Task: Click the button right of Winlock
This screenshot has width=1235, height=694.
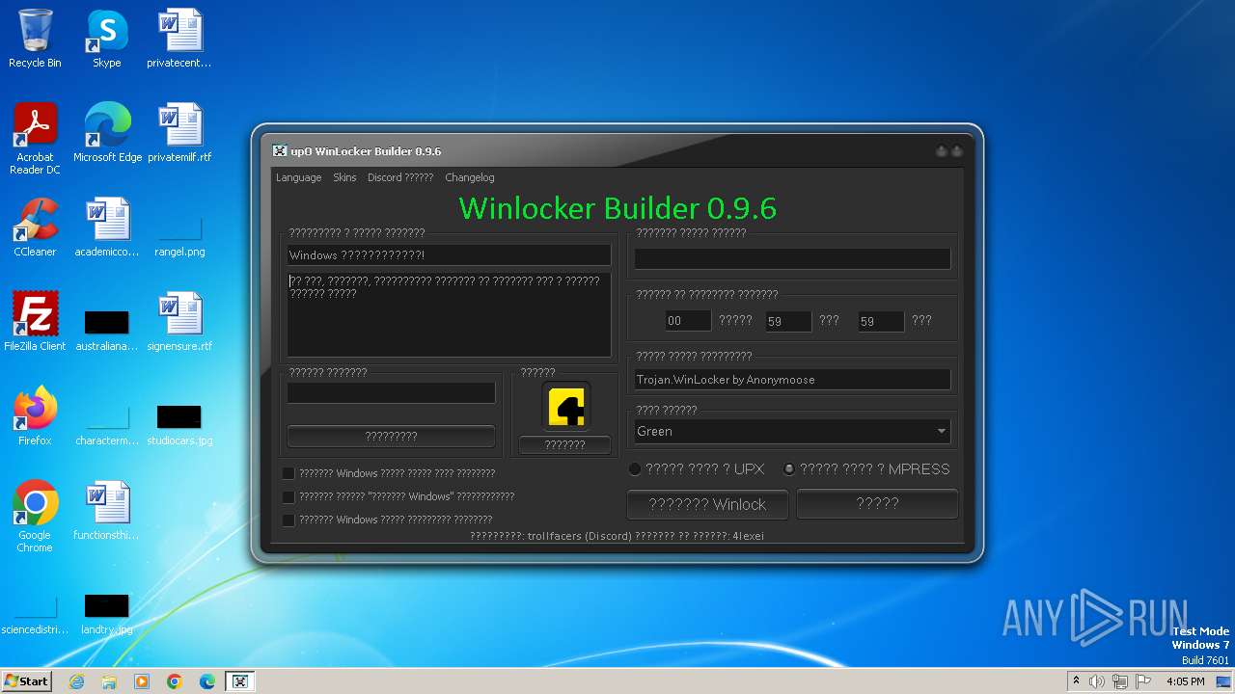Action: click(877, 503)
